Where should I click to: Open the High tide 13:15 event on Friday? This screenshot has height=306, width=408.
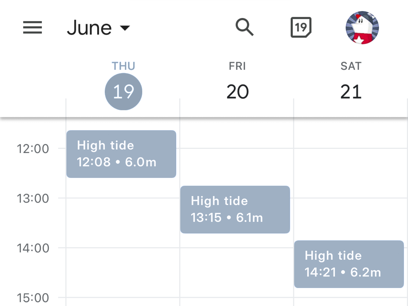pyautogui.click(x=235, y=209)
